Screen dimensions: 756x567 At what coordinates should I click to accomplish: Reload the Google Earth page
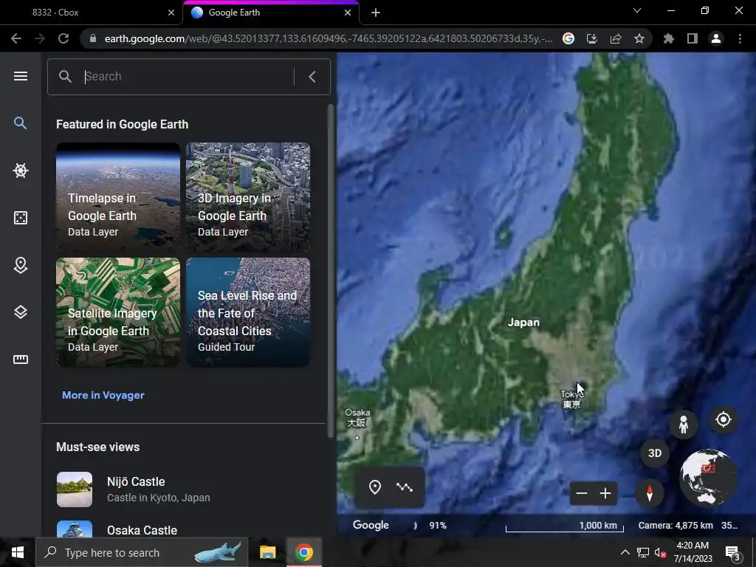coord(63,38)
